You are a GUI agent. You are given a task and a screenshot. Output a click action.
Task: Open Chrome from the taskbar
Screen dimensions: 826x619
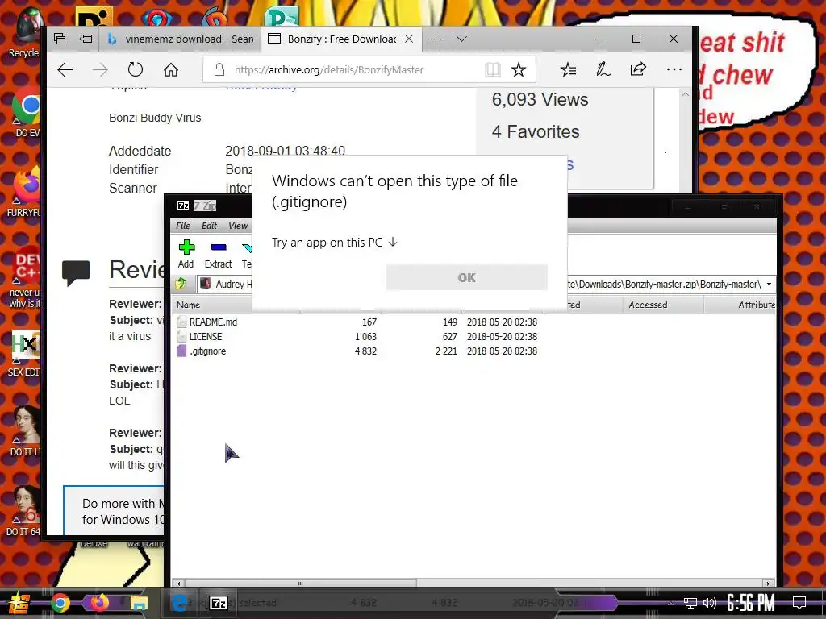[60, 603]
